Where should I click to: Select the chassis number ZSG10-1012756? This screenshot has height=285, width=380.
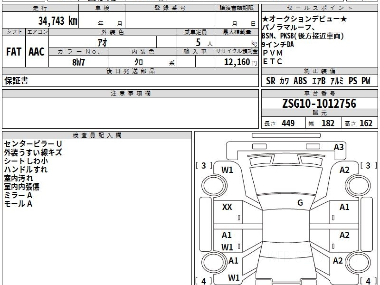pyautogui.click(x=320, y=104)
